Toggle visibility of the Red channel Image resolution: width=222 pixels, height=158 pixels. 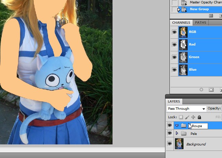point(174,45)
